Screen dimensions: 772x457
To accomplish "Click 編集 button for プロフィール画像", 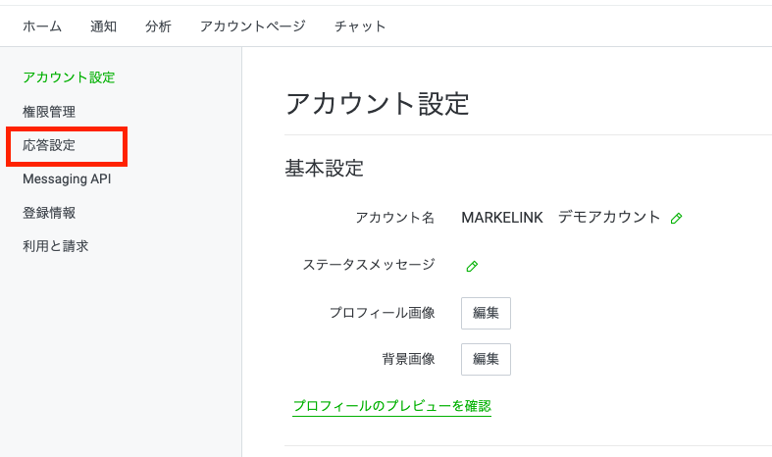I will 486,313.
